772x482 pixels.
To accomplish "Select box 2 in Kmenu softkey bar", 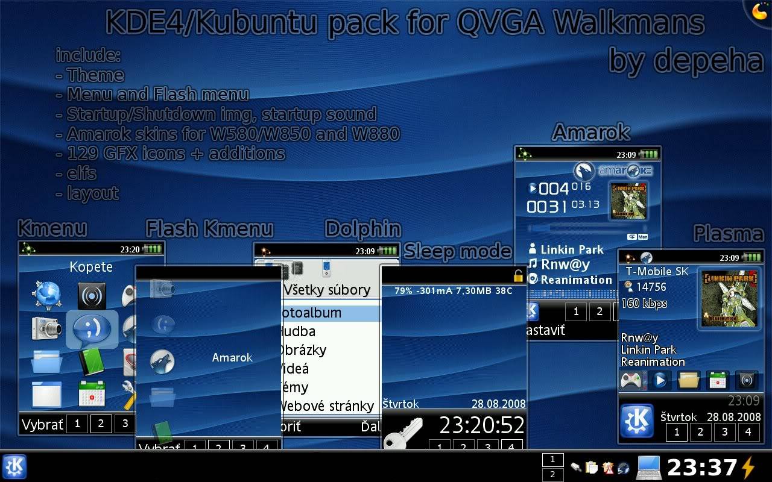I will point(101,424).
